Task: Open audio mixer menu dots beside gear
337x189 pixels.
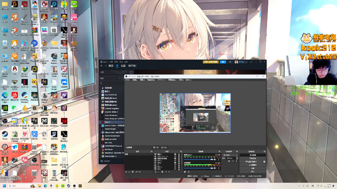Action: pyautogui.click(x=189, y=172)
